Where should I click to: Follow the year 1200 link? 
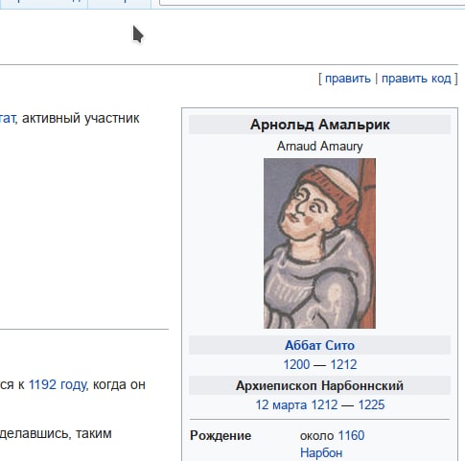point(296,364)
